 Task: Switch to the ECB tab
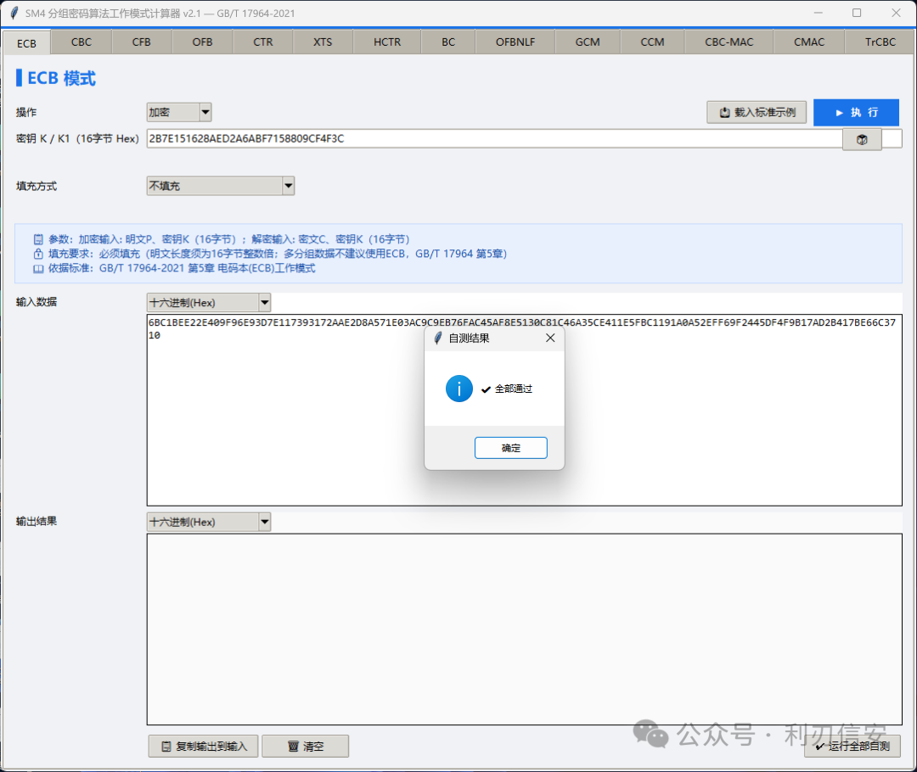[x=26, y=42]
